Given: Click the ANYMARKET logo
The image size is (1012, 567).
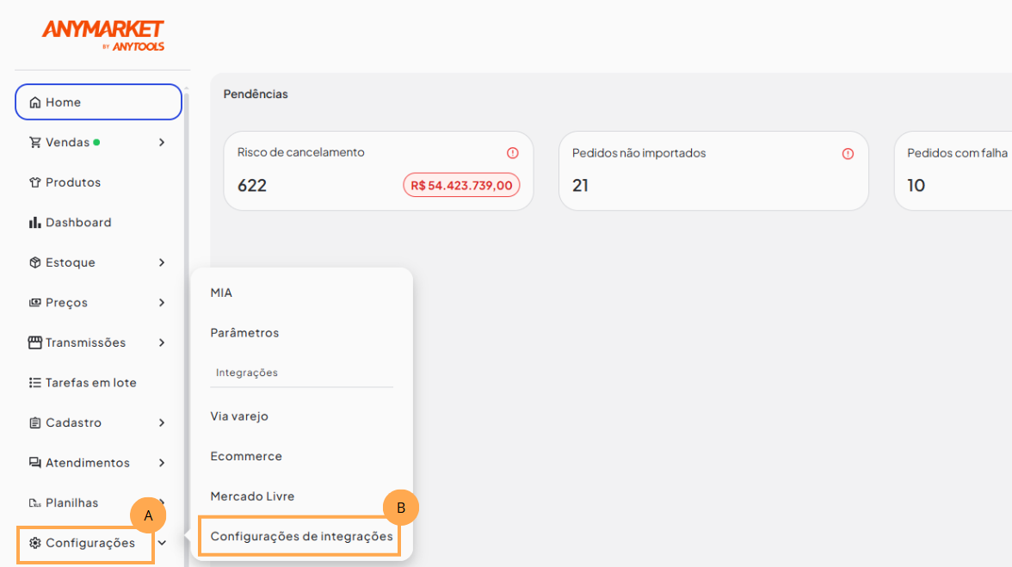Looking at the screenshot, I should pyautogui.click(x=102, y=35).
